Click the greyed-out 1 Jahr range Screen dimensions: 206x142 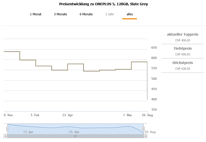(x=110, y=14)
